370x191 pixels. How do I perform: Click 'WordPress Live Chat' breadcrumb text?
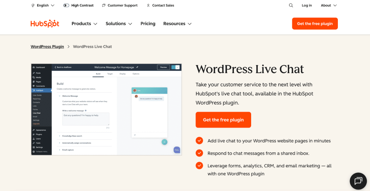click(x=92, y=47)
